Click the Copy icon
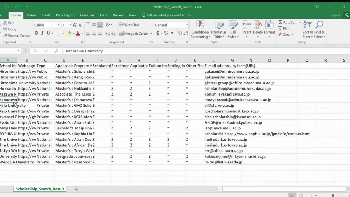The height and width of the screenshot is (197, 350). coord(5,29)
